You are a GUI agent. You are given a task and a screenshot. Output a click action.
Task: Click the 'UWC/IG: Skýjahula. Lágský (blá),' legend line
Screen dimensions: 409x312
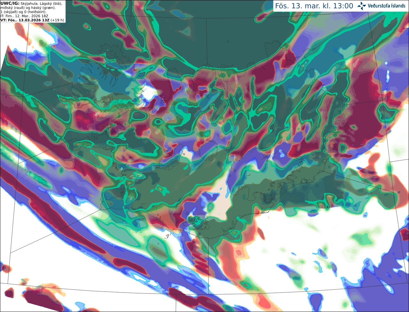[31, 4]
